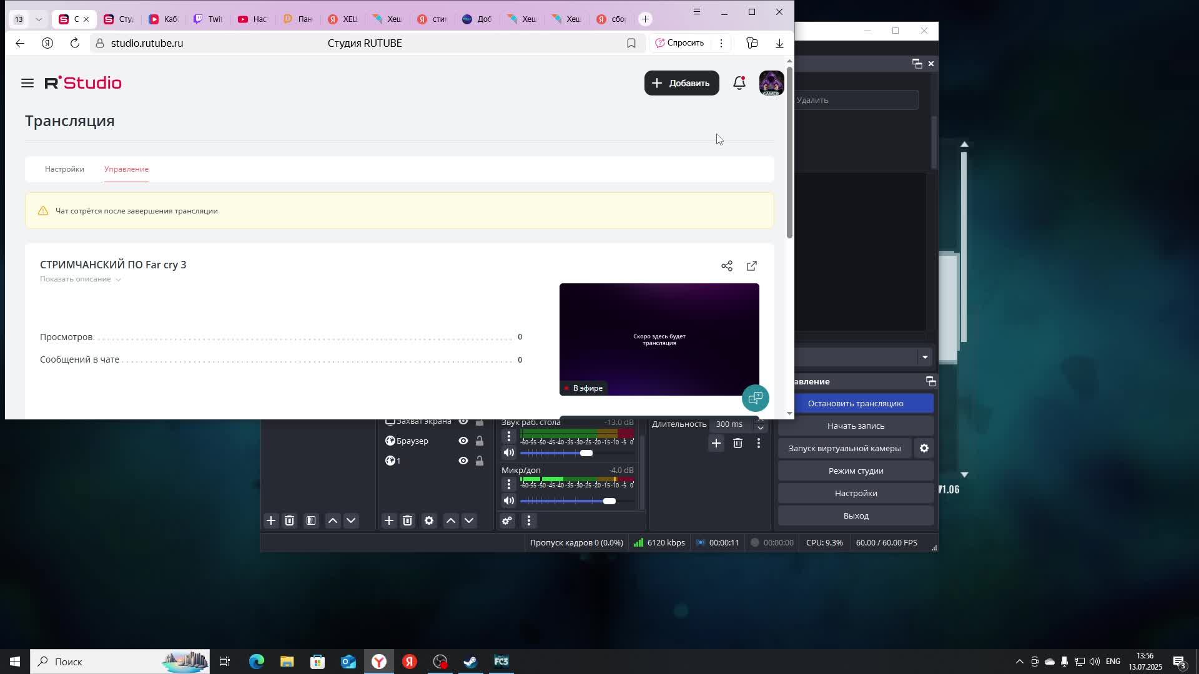Open audio mixer three-dot menu
Viewport: 1199px width, 674px height.
click(x=529, y=520)
